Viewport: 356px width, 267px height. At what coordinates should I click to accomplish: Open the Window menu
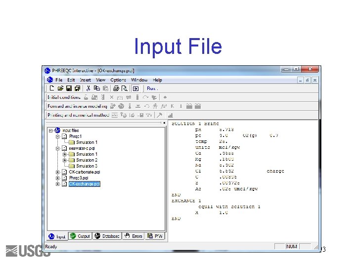[139, 80]
